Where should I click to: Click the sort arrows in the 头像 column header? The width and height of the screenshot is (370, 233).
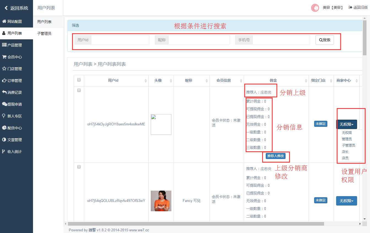point(171,81)
